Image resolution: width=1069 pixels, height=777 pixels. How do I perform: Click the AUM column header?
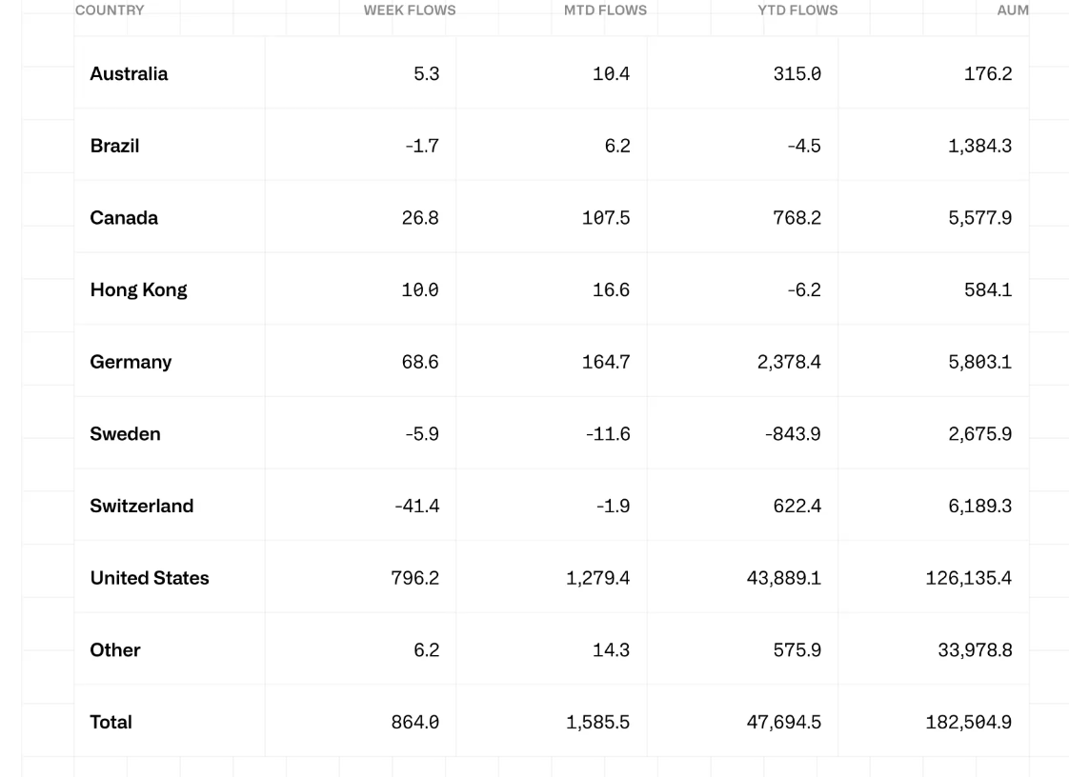[1012, 10]
